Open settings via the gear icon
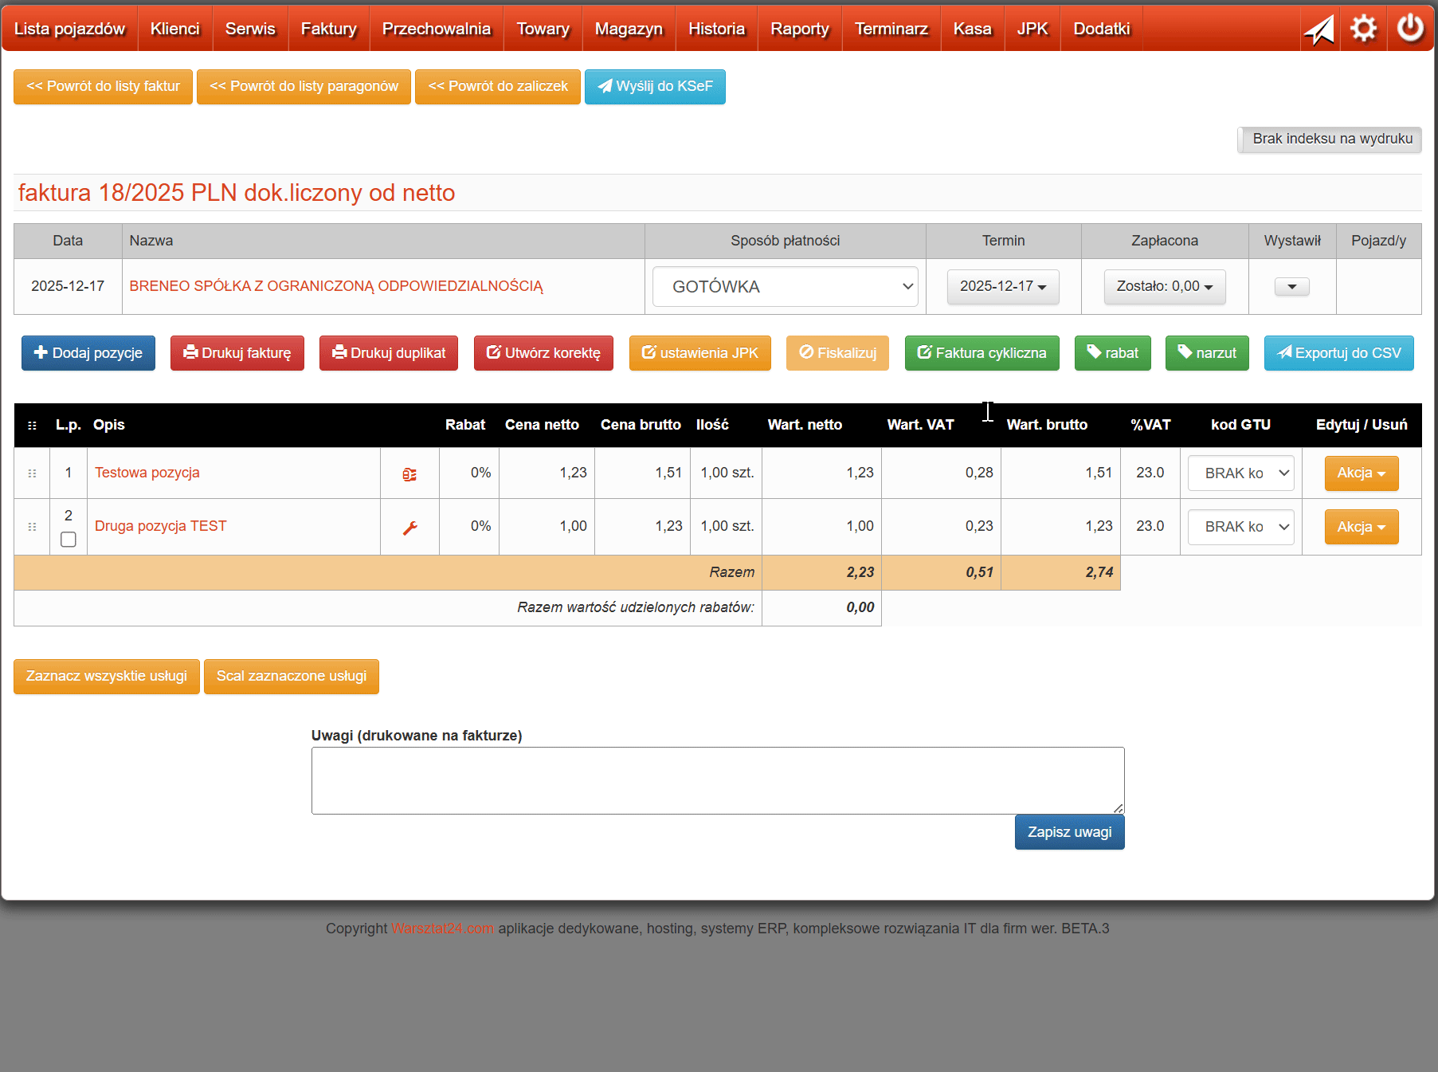1438x1072 pixels. pyautogui.click(x=1363, y=29)
